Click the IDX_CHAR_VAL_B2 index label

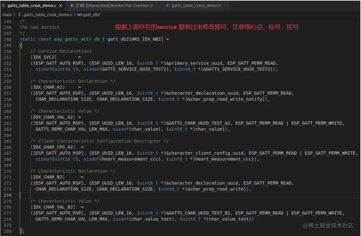click(53, 207)
